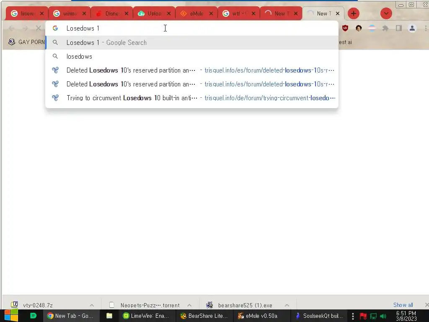
Task: Switch to the BearShare Lite taskbar window
Action: [204, 316]
